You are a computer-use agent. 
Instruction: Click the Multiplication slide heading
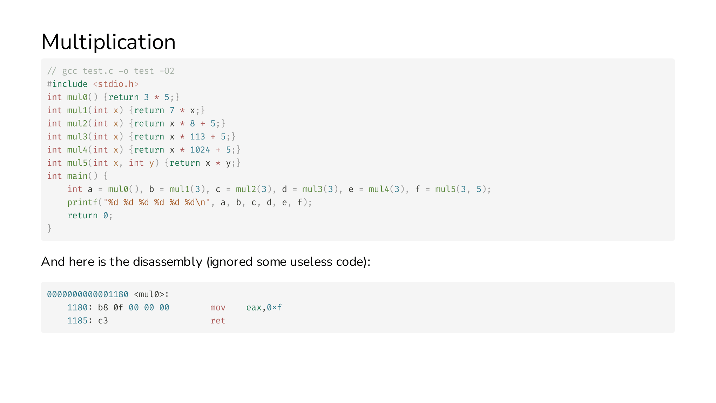click(x=108, y=42)
